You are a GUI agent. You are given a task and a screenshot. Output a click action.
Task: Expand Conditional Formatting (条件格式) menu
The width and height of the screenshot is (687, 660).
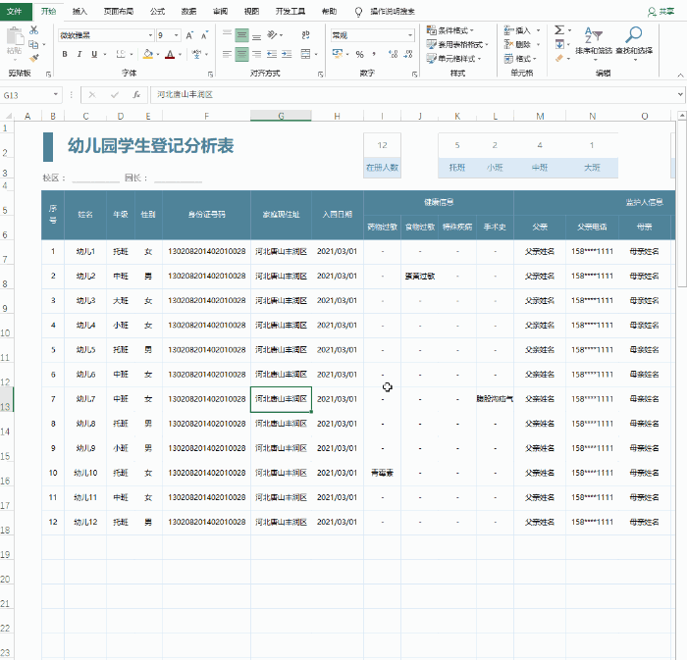(x=450, y=30)
